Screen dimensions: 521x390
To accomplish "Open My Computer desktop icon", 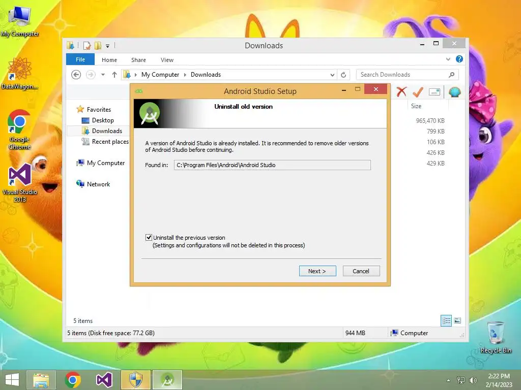I will [19, 20].
